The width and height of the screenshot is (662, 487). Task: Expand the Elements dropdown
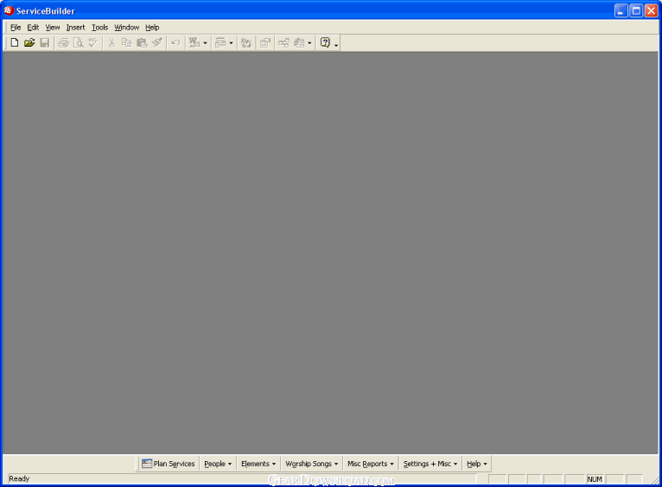258,464
